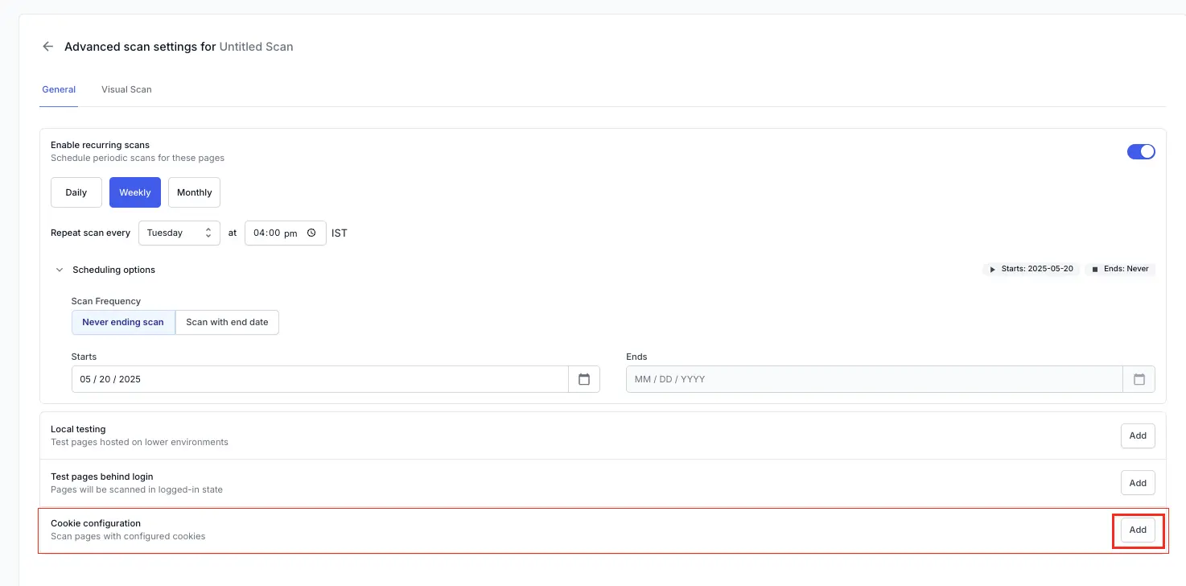Add Local testing setup
This screenshot has height=586, width=1186.
coord(1138,435)
